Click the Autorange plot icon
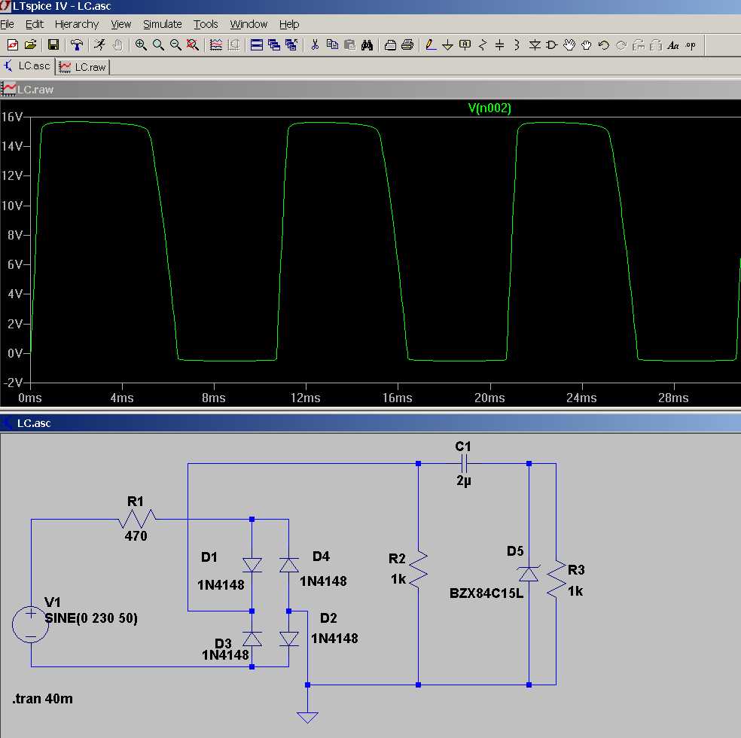 point(216,45)
